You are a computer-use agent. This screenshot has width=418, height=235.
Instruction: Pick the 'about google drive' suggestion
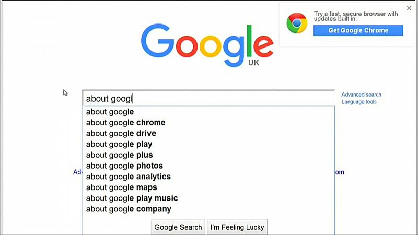click(x=121, y=134)
